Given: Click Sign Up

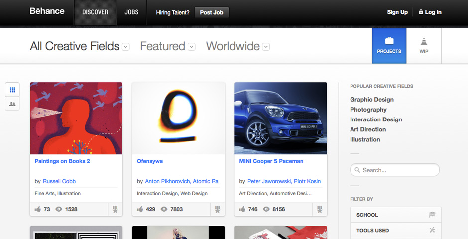Looking at the screenshot, I should click(397, 12).
